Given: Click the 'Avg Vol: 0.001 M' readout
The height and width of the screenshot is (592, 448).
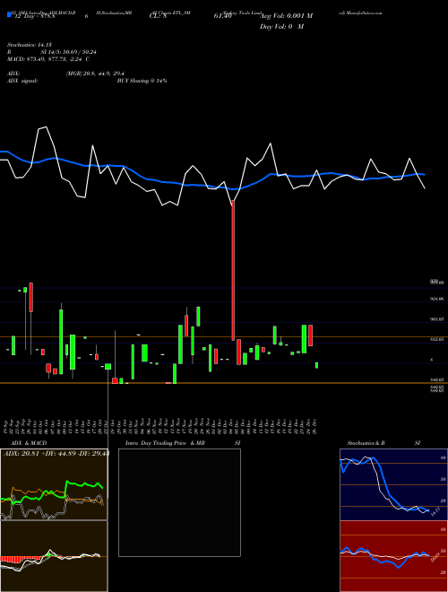Looking at the screenshot, I should tap(286, 16).
